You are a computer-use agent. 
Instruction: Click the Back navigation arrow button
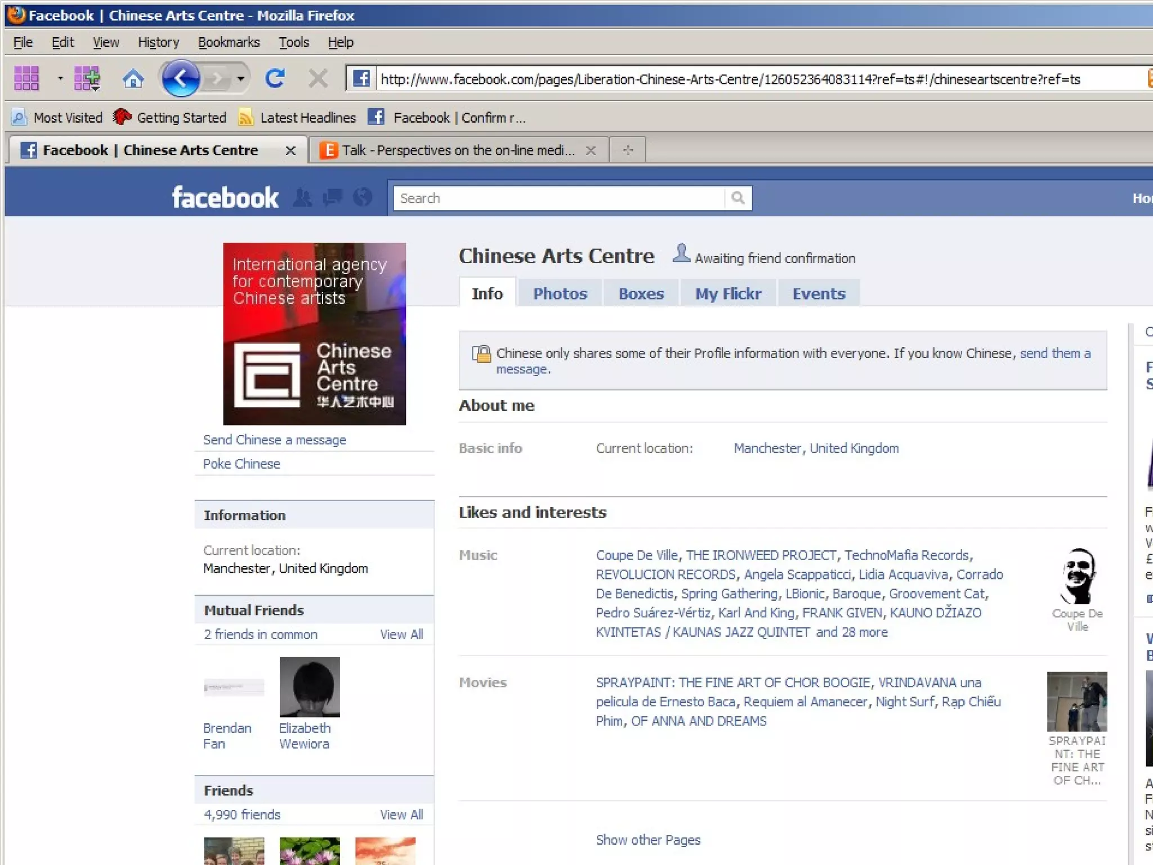[x=181, y=78]
